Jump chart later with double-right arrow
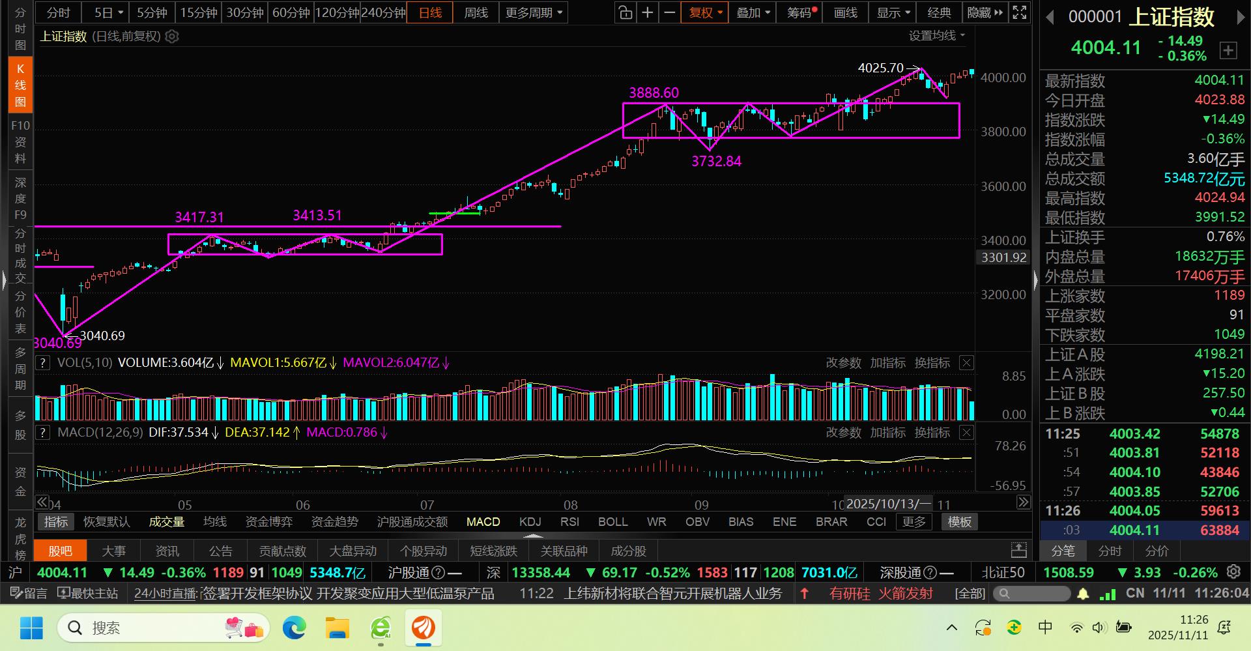 (1024, 502)
